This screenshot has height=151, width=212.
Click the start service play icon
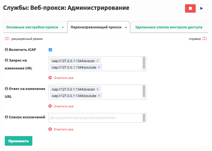[x=202, y=8]
